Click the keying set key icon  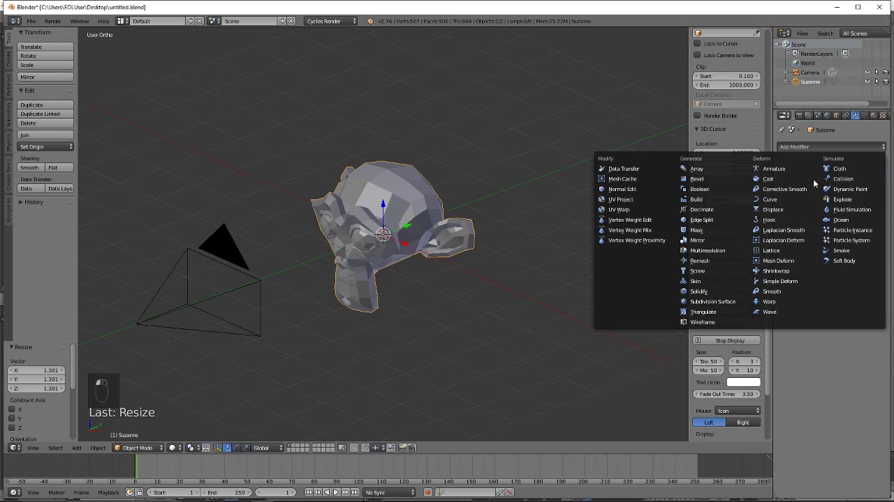(439, 492)
